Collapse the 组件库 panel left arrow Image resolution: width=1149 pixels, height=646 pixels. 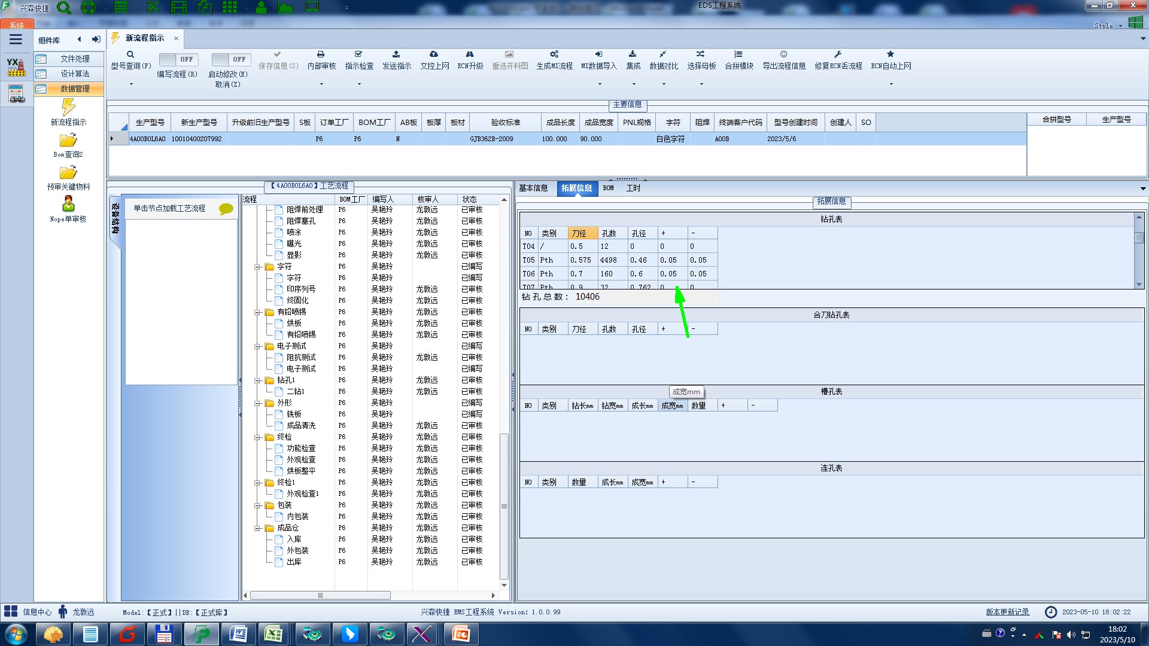pos(79,39)
